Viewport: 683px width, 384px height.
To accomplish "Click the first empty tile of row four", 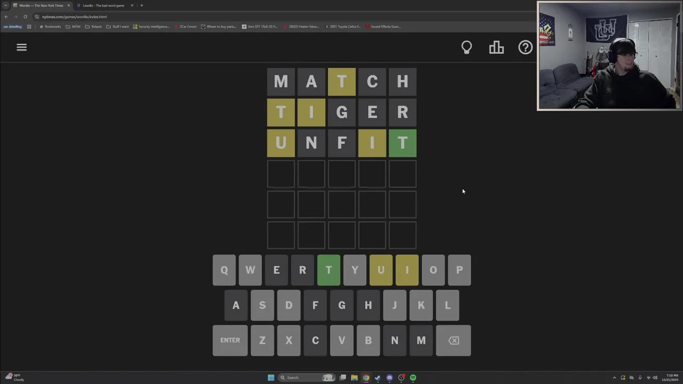I will (281, 174).
